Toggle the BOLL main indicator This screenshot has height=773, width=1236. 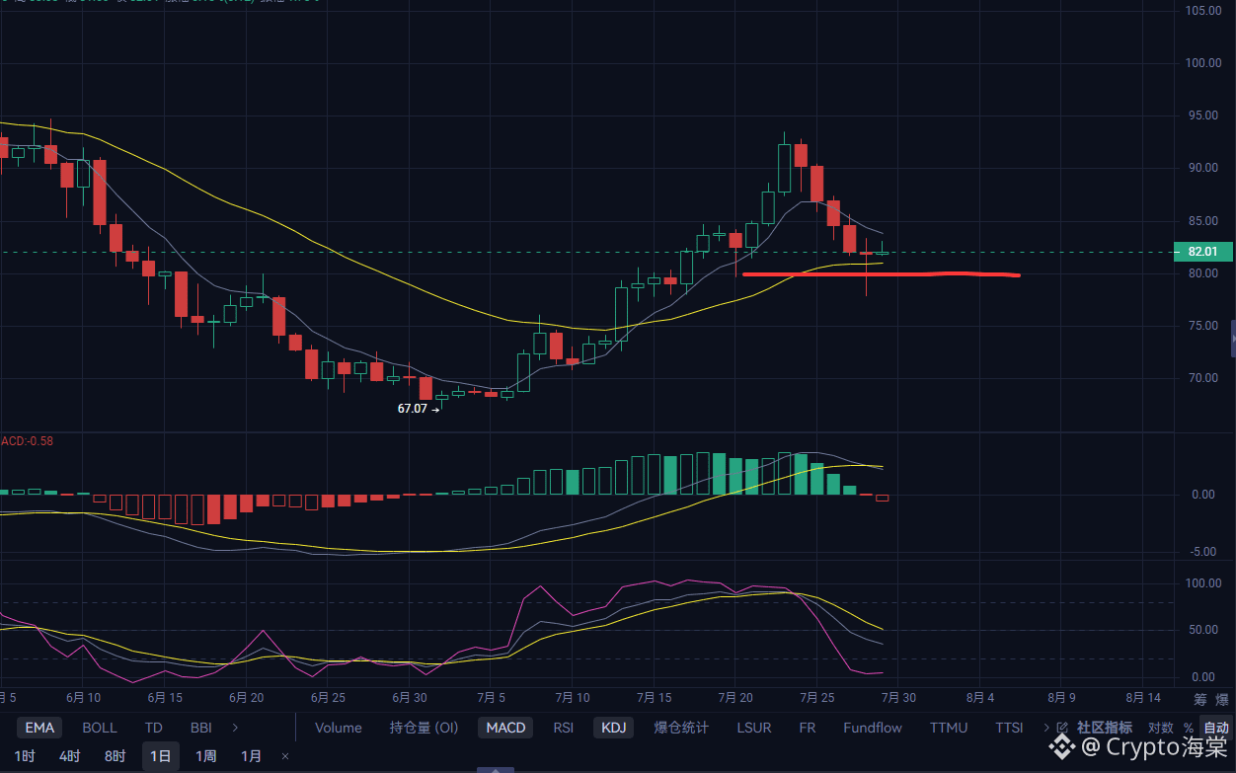[100, 728]
